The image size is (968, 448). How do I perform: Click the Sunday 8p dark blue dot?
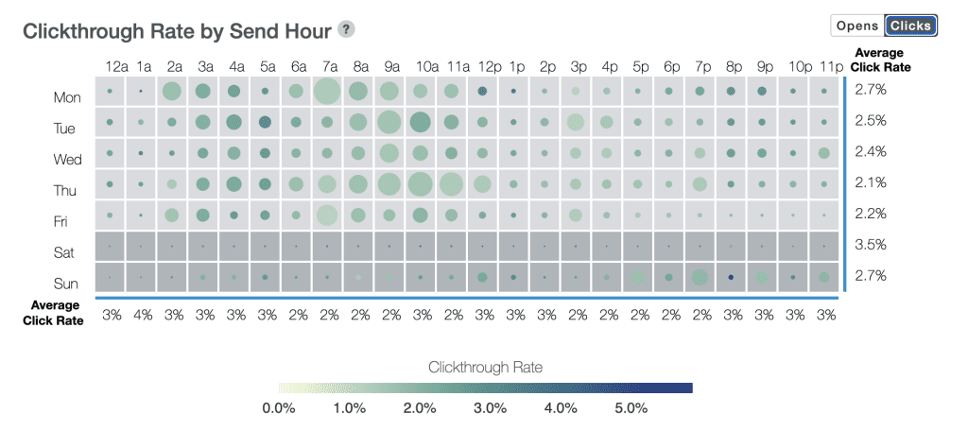point(731,277)
